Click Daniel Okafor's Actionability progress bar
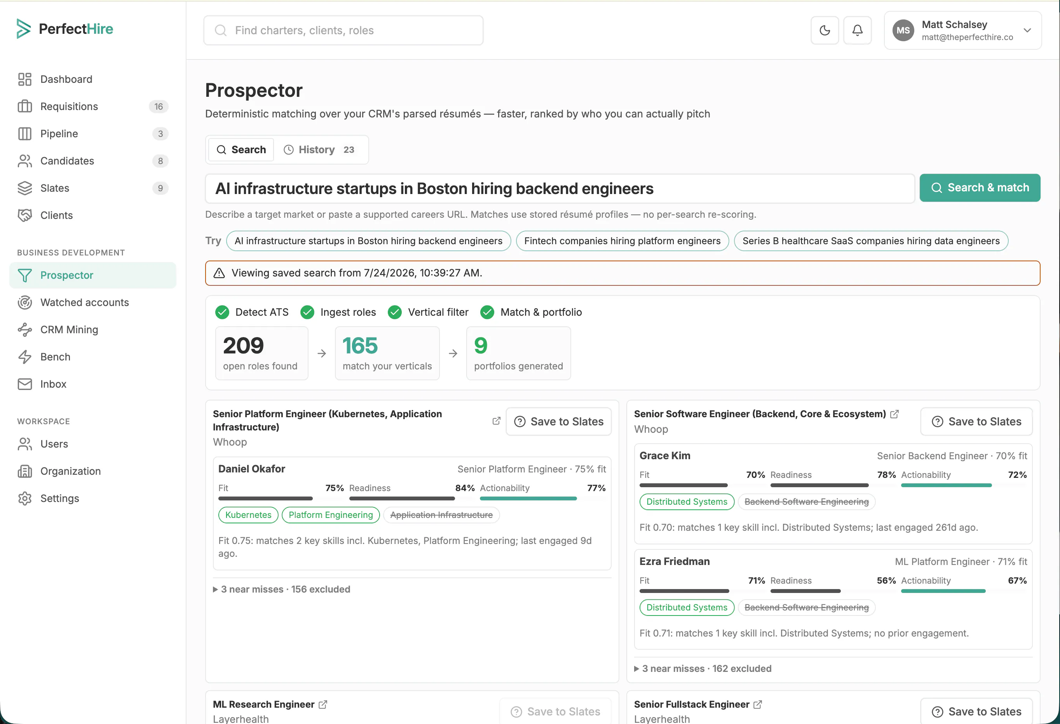1060x724 pixels. tap(543, 498)
